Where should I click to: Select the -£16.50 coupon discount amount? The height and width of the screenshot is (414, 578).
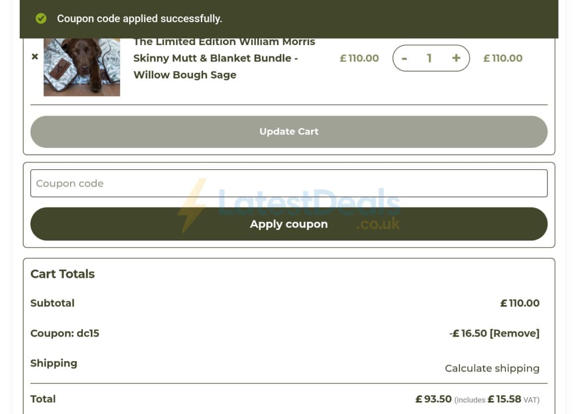468,333
